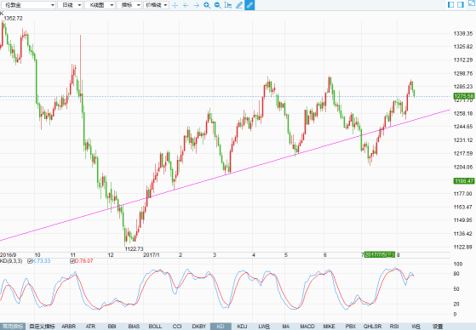Click the 1122.73 low price label
This screenshot has height=330, width=476.
point(134,248)
